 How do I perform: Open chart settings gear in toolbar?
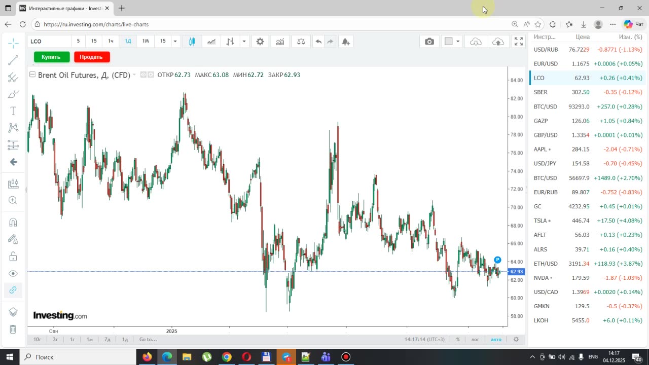[x=260, y=42]
